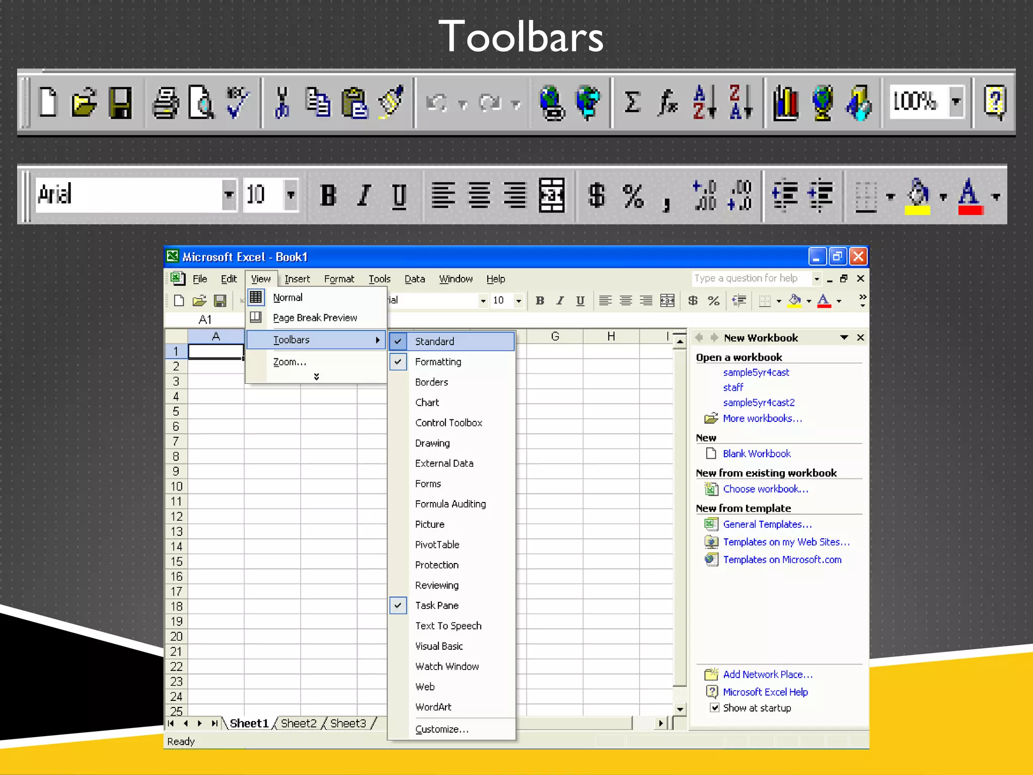This screenshot has width=1033, height=775.
Task: Click the General Templates... link
Action: pos(767,524)
